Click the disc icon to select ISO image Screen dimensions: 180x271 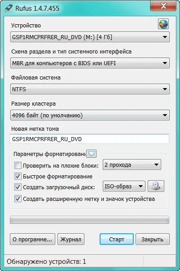coord(156,187)
